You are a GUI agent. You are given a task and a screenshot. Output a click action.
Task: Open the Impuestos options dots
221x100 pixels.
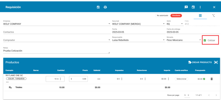coord(122,79)
